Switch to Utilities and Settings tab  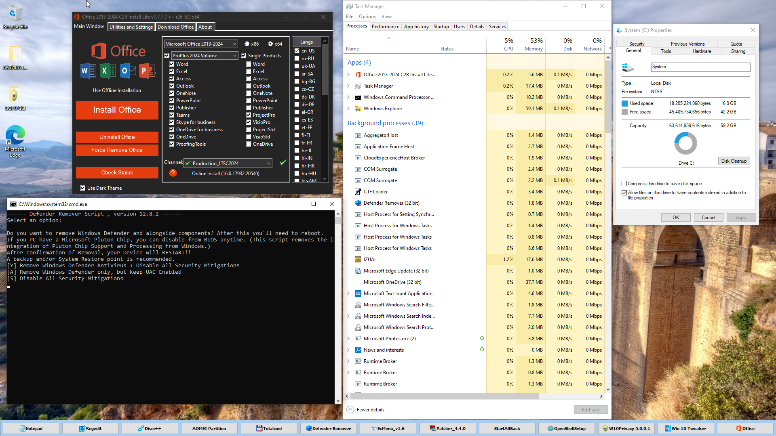click(131, 27)
